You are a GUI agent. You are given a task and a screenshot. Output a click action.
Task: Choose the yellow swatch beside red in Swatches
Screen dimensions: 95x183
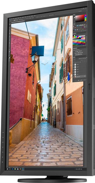[74, 37]
